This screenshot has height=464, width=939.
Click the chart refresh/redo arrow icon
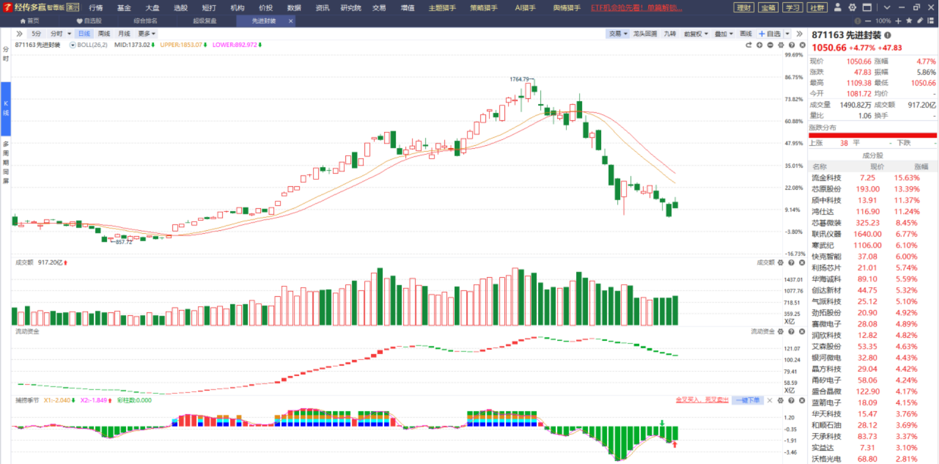pyautogui.click(x=748, y=45)
